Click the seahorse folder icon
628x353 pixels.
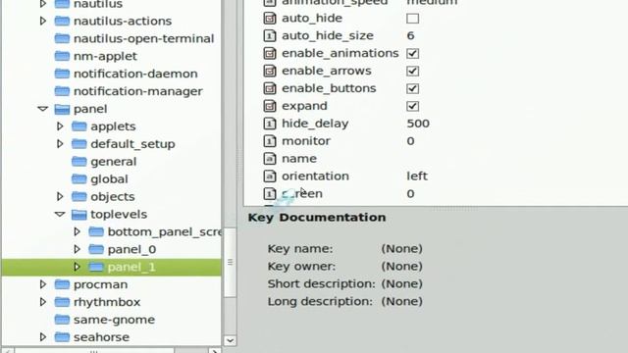pyautogui.click(x=62, y=337)
